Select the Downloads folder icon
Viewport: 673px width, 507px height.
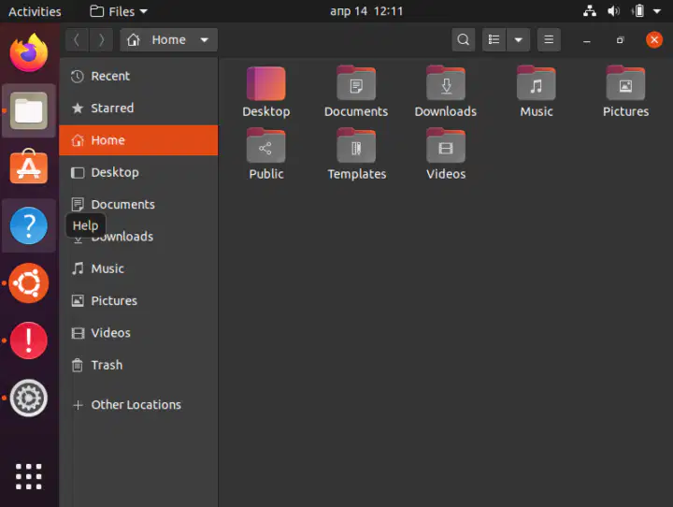[x=446, y=83]
